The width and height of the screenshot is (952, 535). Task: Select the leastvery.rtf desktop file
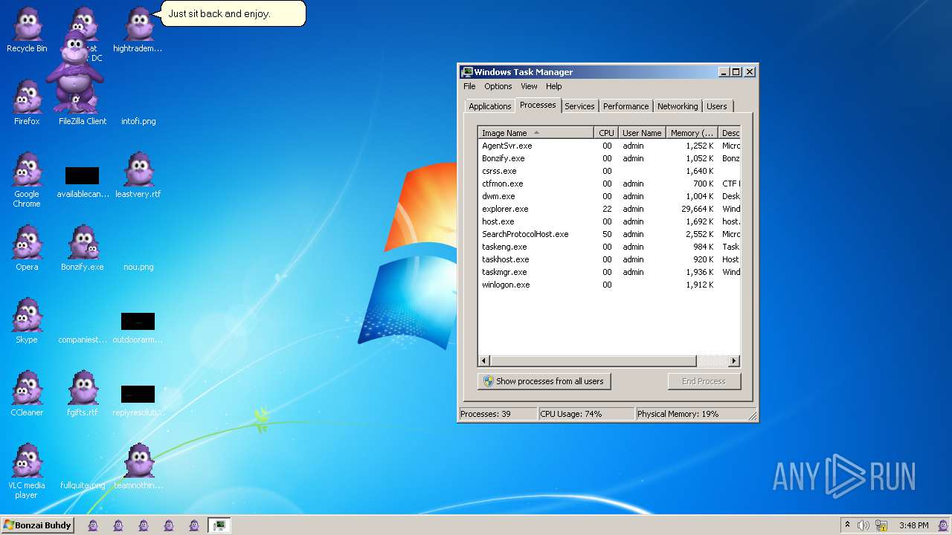coord(138,175)
